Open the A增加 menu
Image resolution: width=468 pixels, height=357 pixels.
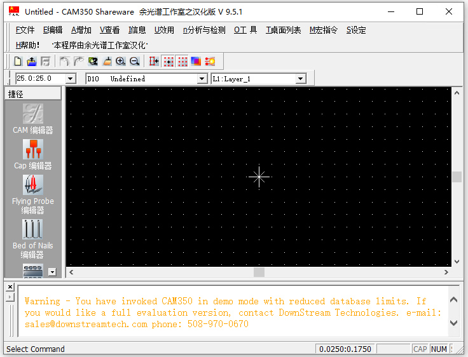coord(81,30)
